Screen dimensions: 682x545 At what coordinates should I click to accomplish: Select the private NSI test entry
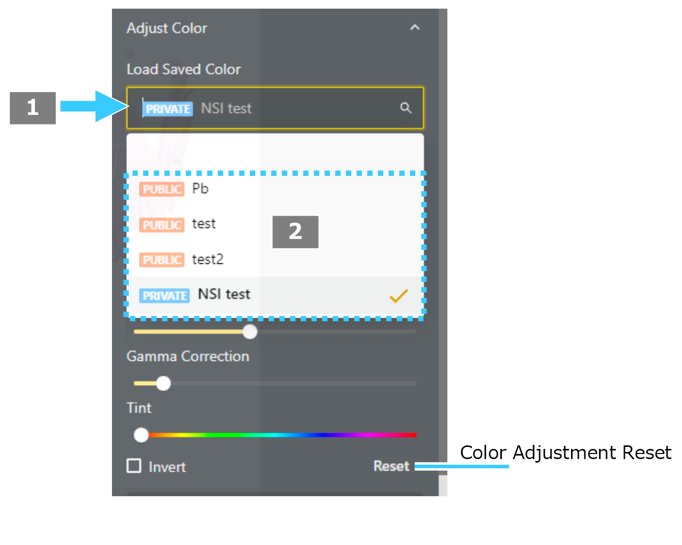coord(275,295)
